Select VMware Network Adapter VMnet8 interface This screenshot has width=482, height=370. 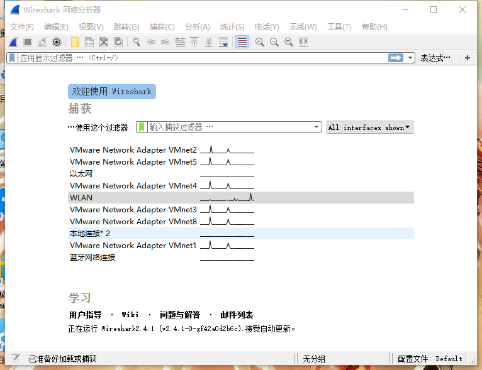pyautogui.click(x=241, y=222)
